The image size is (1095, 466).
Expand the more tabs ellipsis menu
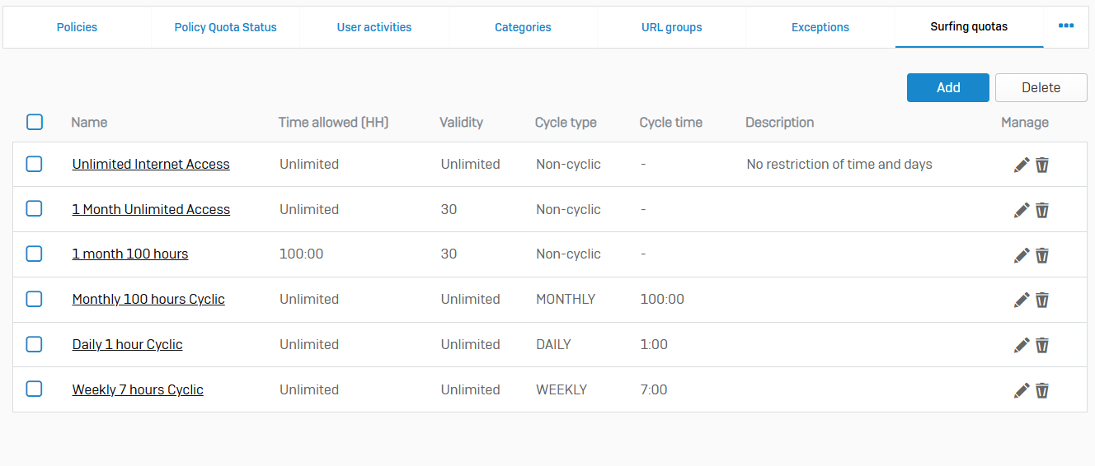tap(1066, 26)
